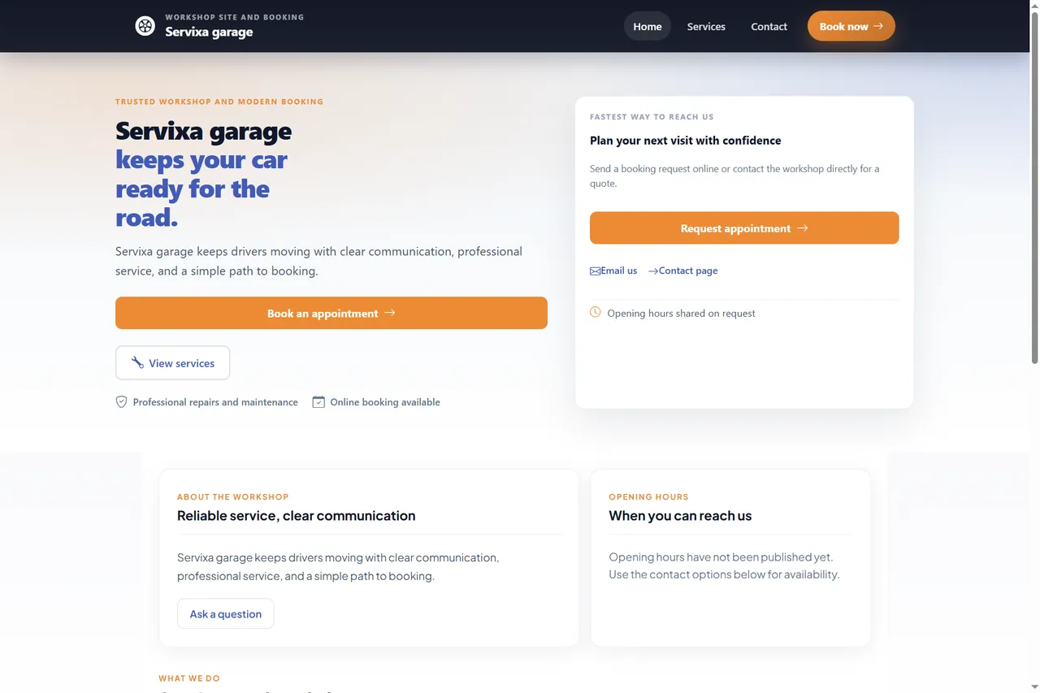Click shield icon beside Professional repairs and maintenance
1040x693 pixels.
click(121, 402)
